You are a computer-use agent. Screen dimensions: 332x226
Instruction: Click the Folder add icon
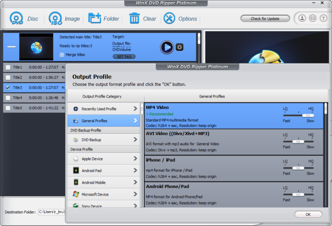(x=95, y=19)
